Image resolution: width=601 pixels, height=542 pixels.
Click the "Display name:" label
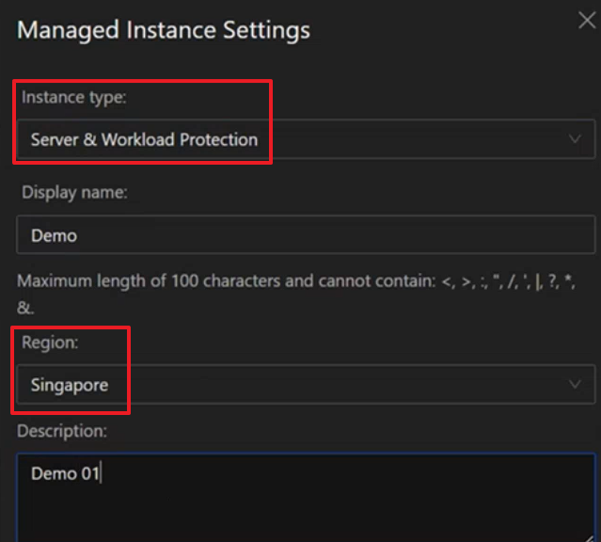(74, 192)
